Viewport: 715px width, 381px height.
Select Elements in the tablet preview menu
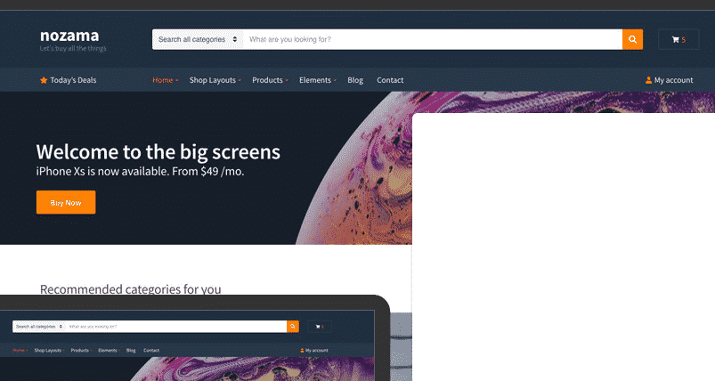(109, 351)
